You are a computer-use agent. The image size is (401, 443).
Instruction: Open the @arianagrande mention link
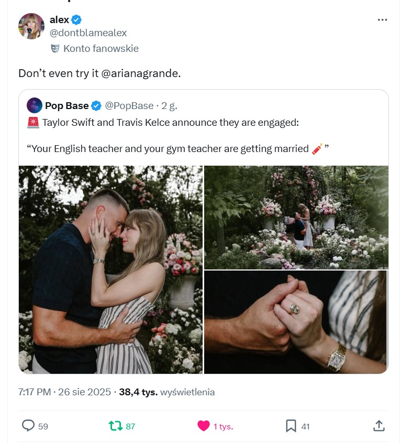tap(140, 73)
